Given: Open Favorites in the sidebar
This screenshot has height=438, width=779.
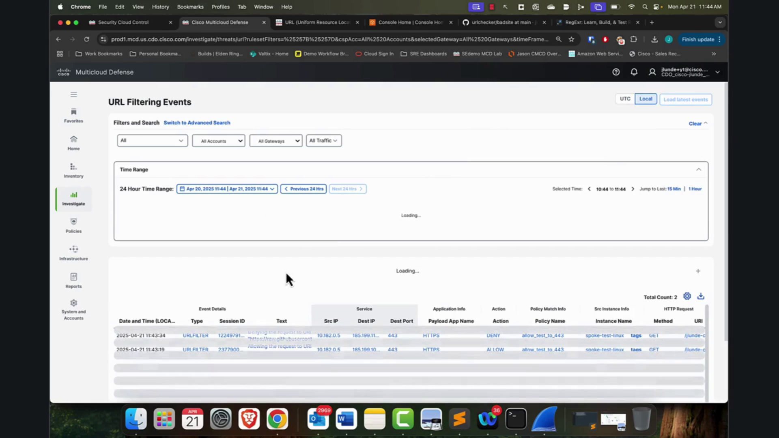Looking at the screenshot, I should pos(73,116).
